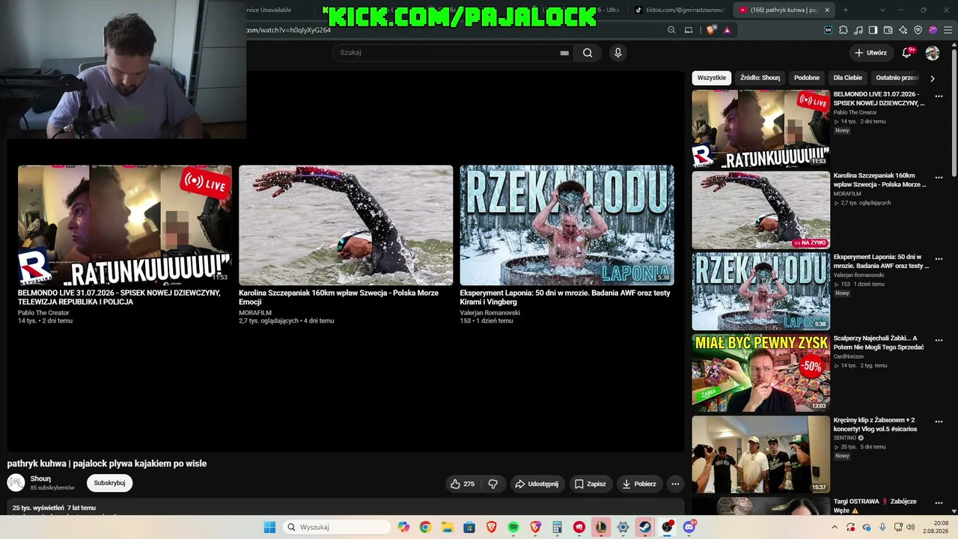Click the Utwórz create button
Viewport: 958px width, 539px height.
point(870,52)
